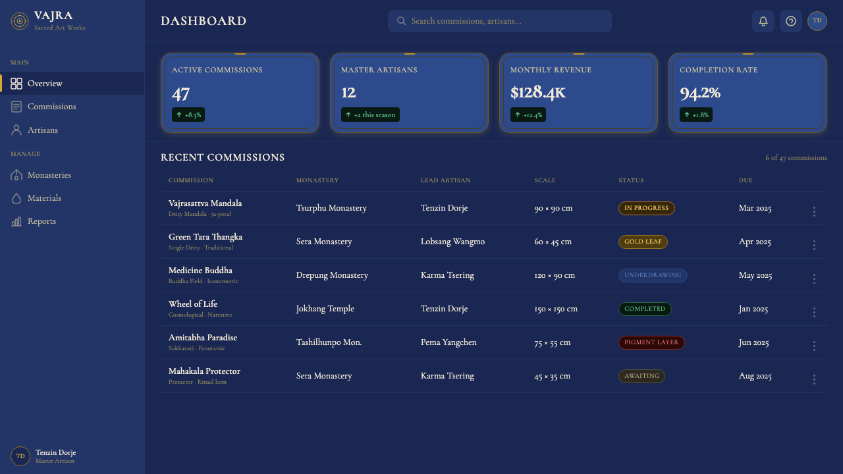Open Reports in the sidebar
This screenshot has height=474, width=843.
tap(72, 221)
